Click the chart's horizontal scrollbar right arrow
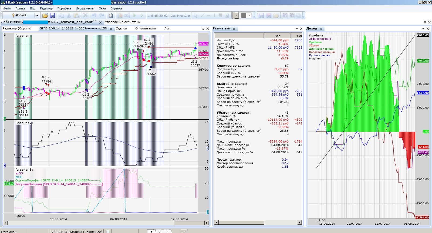The height and width of the screenshot is (233, 432). click(x=207, y=223)
